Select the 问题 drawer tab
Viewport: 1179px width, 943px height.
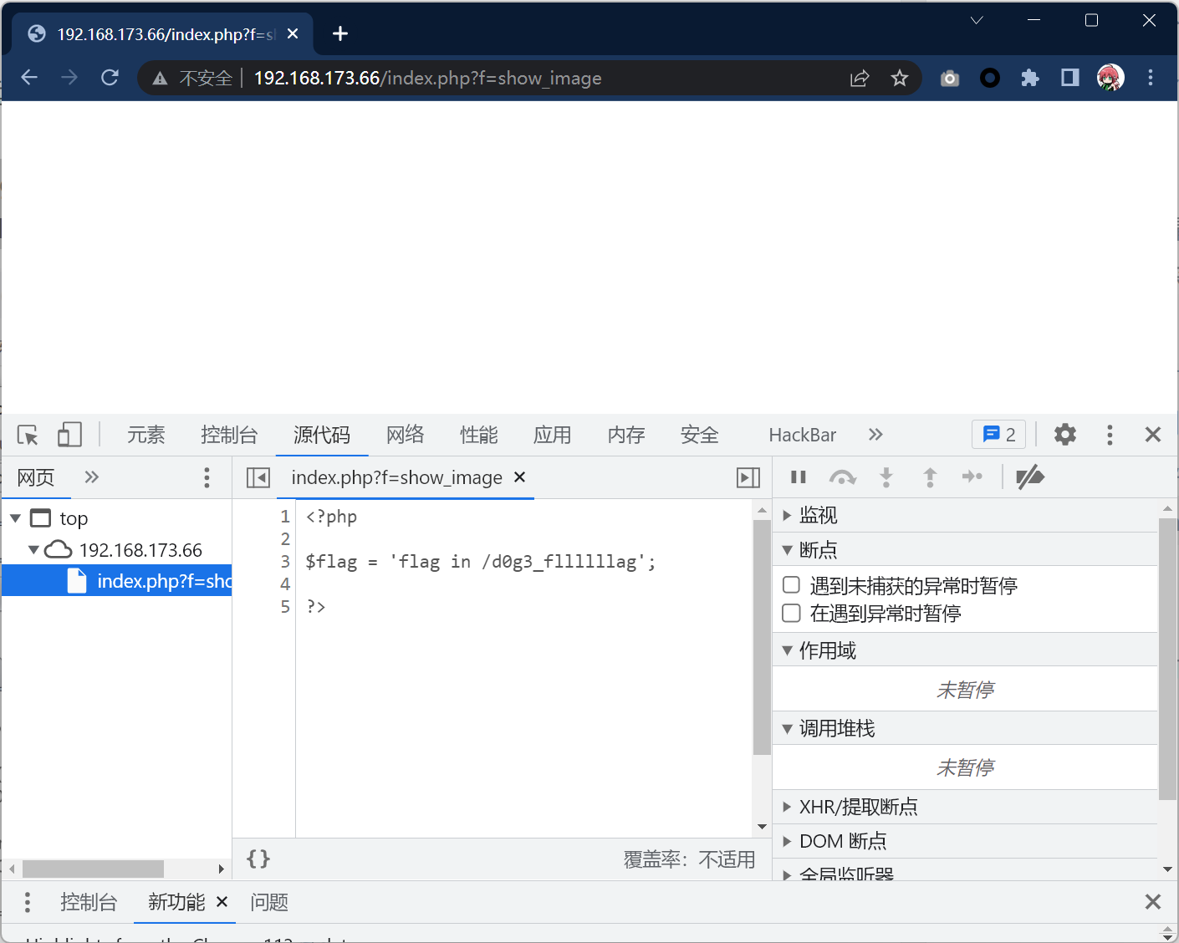tap(268, 902)
